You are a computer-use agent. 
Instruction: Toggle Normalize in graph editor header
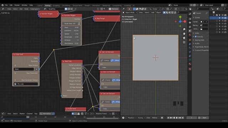coord(46,114)
